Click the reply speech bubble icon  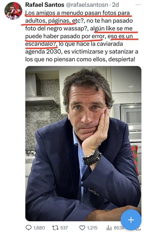(x=28, y=228)
